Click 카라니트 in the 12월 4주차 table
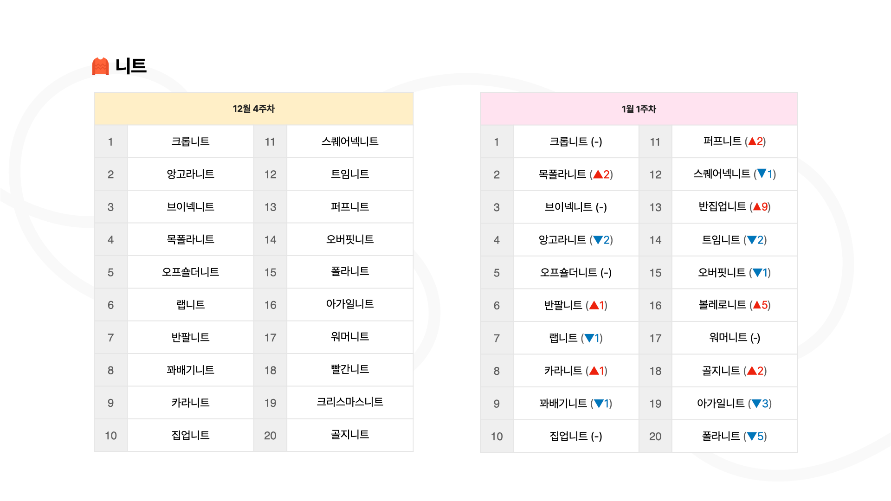Image resolution: width=891 pixels, height=501 pixels. point(190,403)
